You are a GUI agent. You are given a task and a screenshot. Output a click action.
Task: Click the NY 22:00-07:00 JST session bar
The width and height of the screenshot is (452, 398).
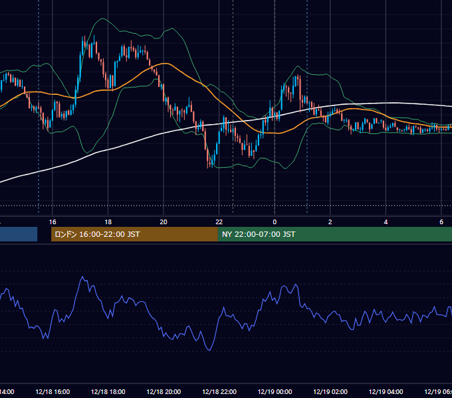[334, 234]
